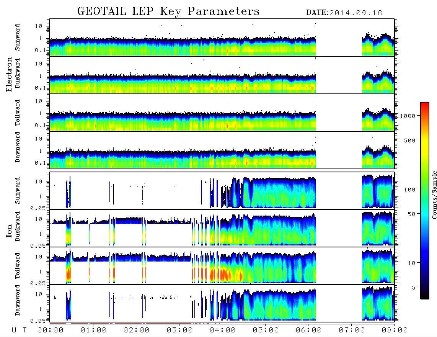The height and width of the screenshot is (337, 437).
Task: Click the Ion Tailward spectrogram panel
Action: point(222,266)
